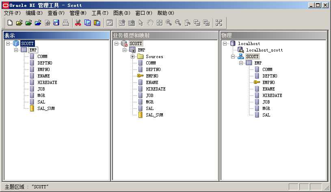Click the rightmost auto-layout toolbar icon
The height and width of the screenshot is (192, 331).
[219, 23]
